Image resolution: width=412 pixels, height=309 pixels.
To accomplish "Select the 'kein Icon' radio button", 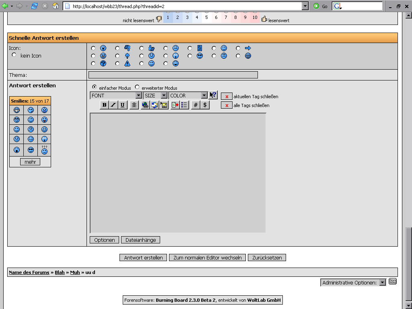I will click(x=14, y=55).
